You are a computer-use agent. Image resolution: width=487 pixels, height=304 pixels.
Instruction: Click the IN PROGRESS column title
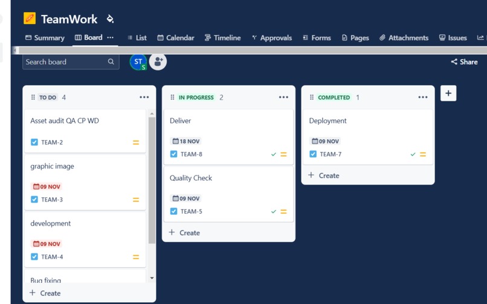[x=196, y=97]
